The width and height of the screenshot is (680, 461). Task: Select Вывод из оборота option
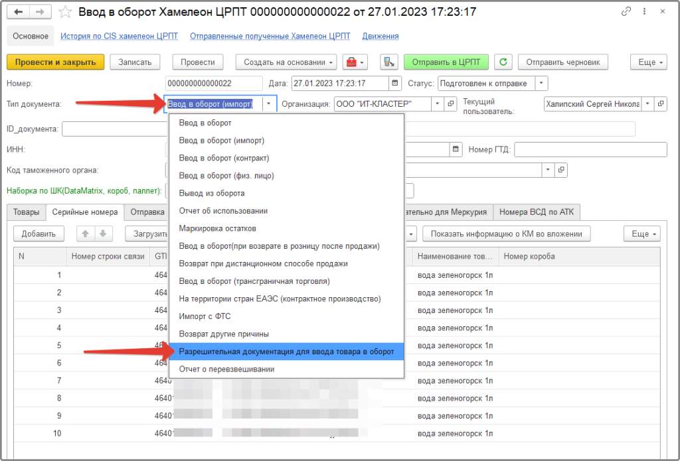click(286, 193)
